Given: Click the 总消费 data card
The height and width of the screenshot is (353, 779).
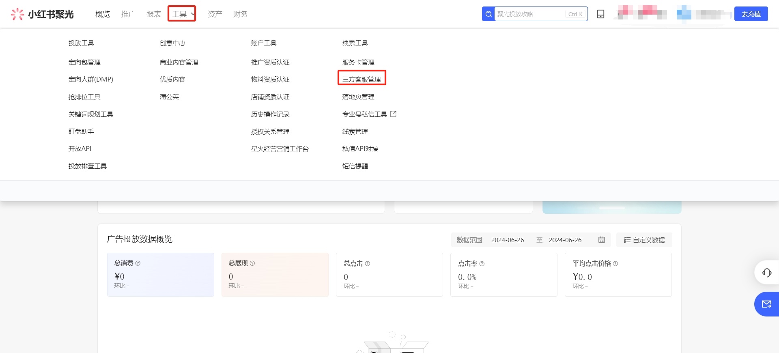Looking at the screenshot, I should point(161,275).
